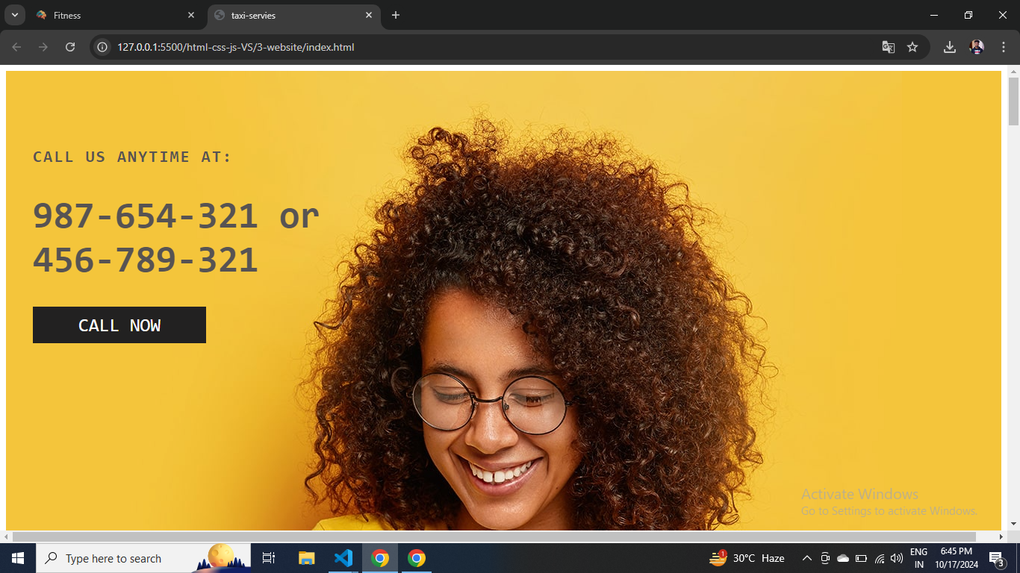Screen dimensions: 1020x573
Task: Open File Explorer from the taskbar
Action: [x=307, y=558]
